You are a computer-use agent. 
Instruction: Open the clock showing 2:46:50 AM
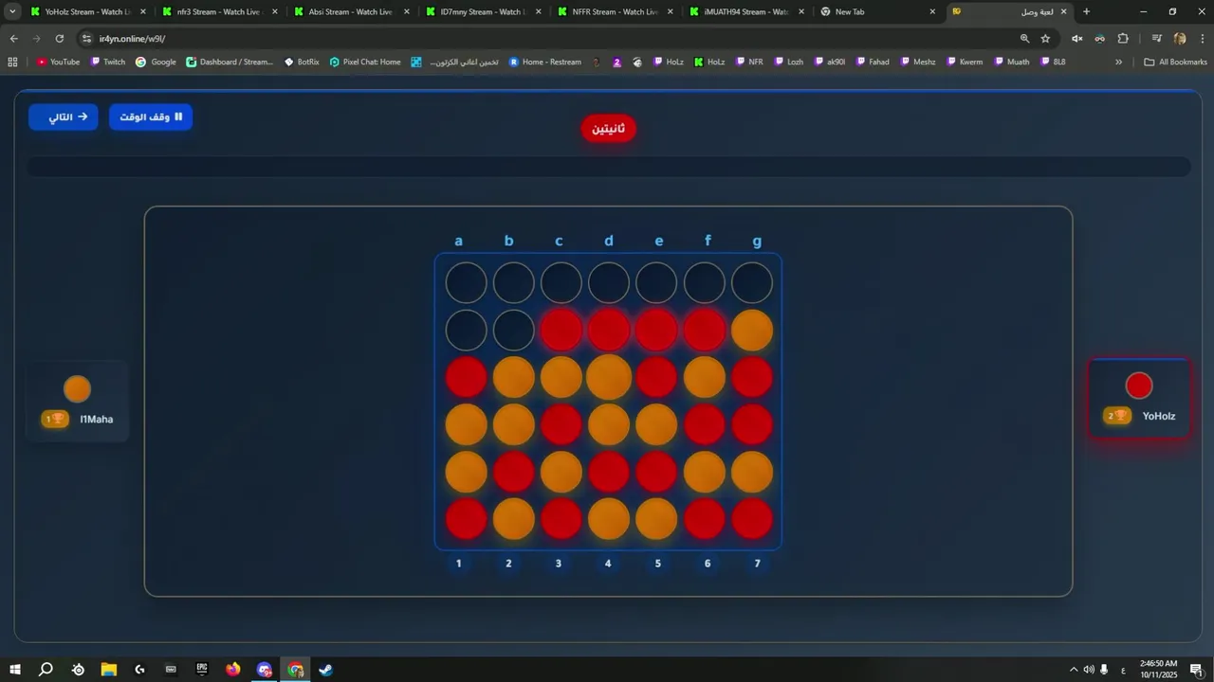(1158, 669)
